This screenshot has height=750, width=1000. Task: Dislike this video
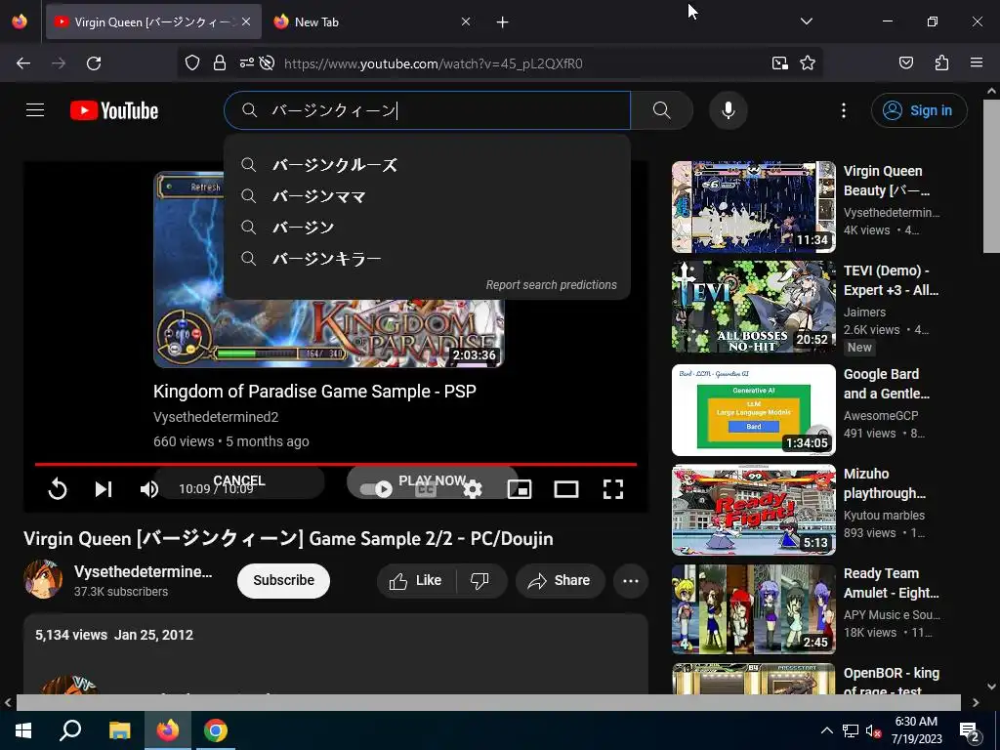pyautogui.click(x=479, y=580)
